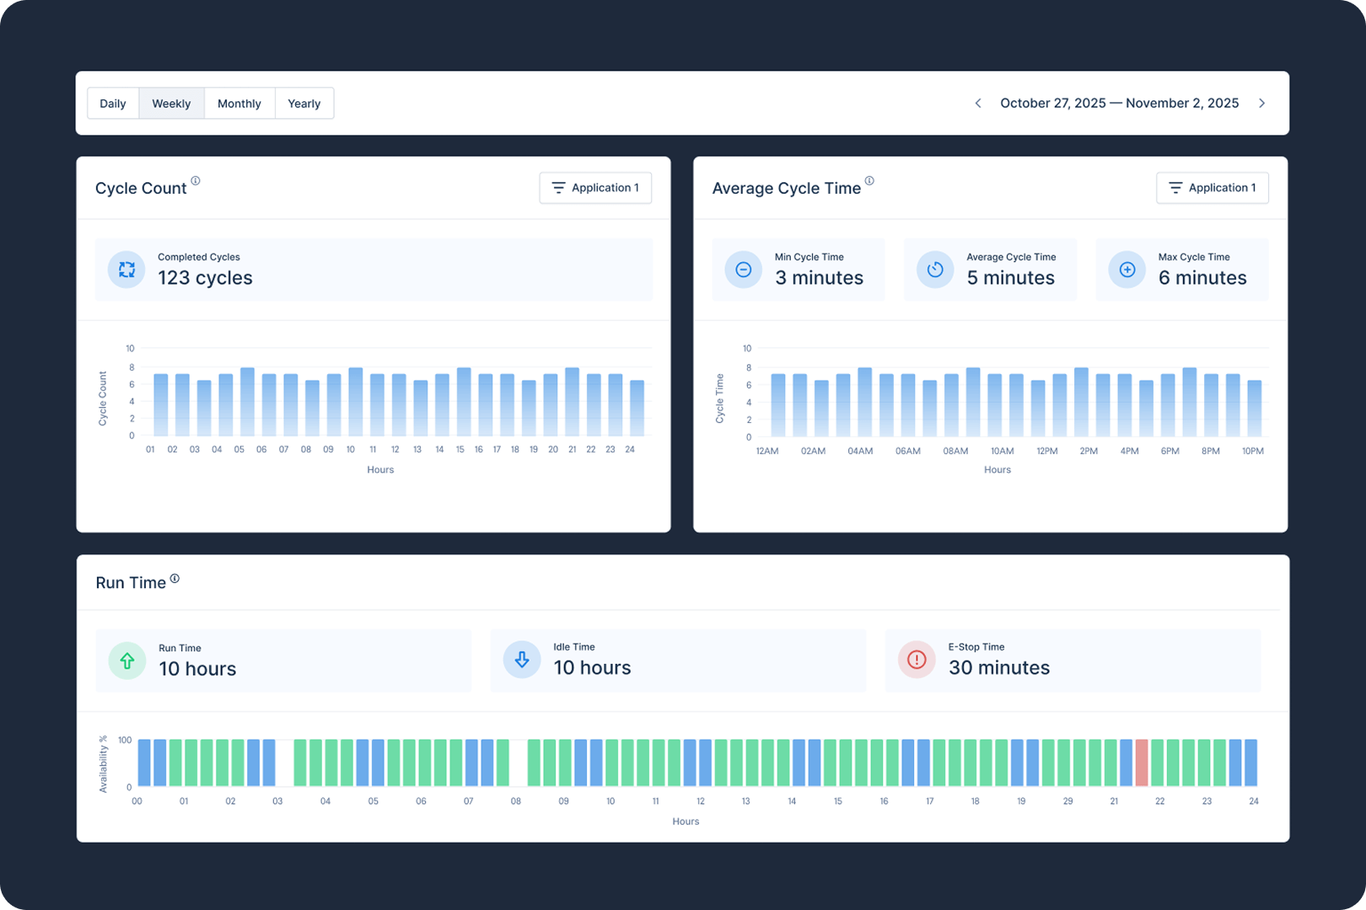
Task: Click the red E-Stop bar in Run Time chart
Action: click(x=1142, y=763)
